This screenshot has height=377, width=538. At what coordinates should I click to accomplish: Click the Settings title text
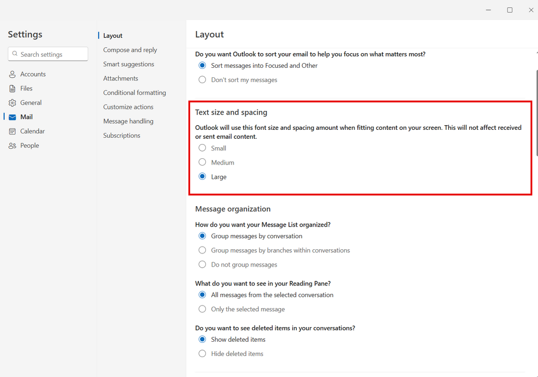click(x=25, y=34)
